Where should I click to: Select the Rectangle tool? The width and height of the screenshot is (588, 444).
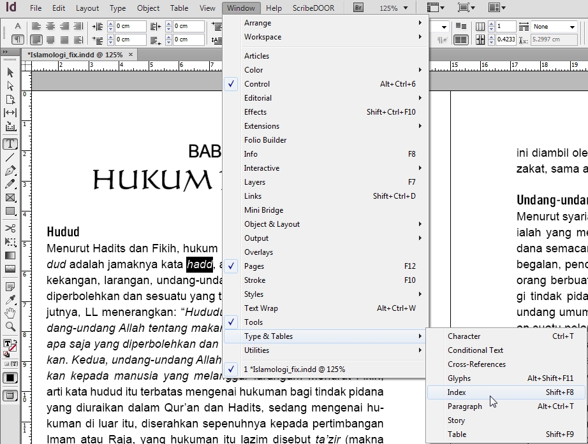(x=10, y=211)
